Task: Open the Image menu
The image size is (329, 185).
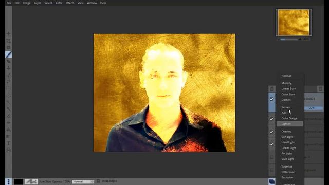Action: [27, 3]
